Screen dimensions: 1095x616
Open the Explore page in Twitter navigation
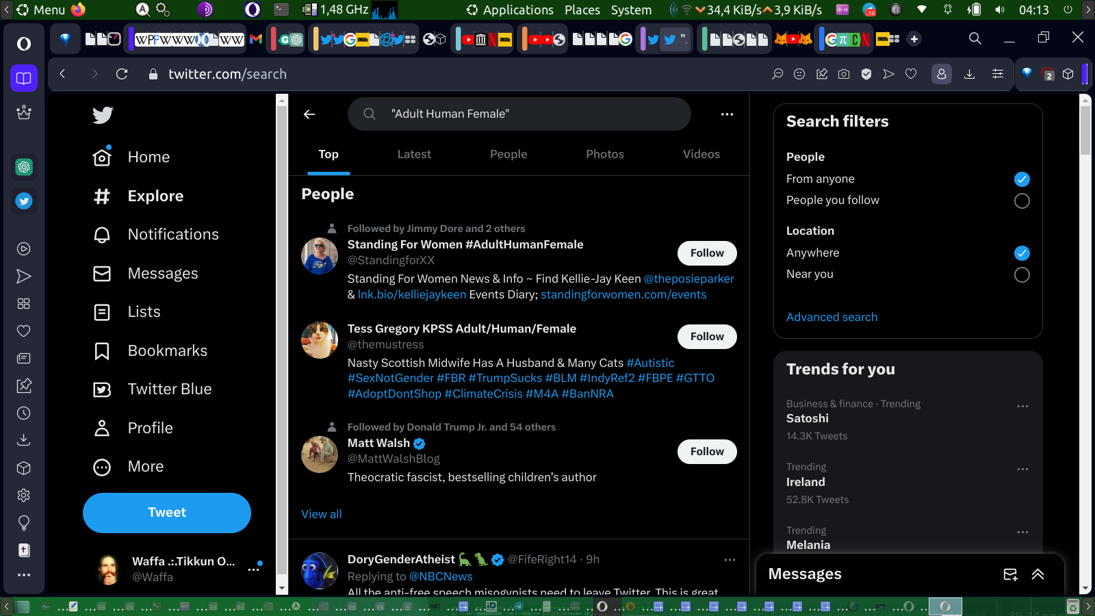138,196
